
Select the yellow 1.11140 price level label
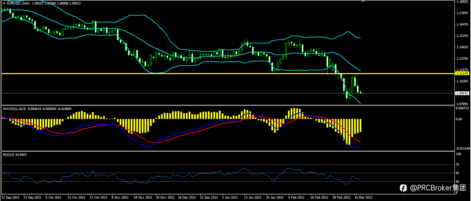462,73
